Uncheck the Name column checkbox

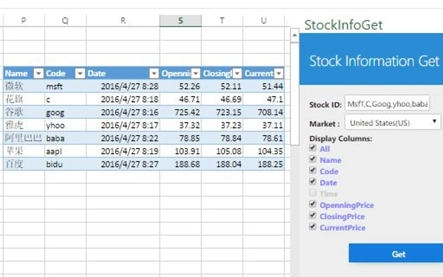[x=313, y=159]
